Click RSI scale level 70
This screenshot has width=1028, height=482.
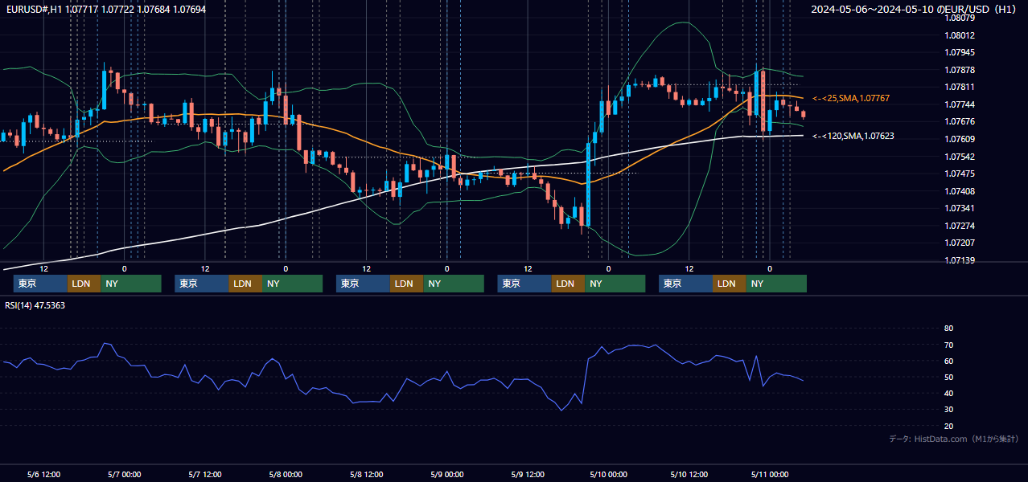[x=948, y=345]
